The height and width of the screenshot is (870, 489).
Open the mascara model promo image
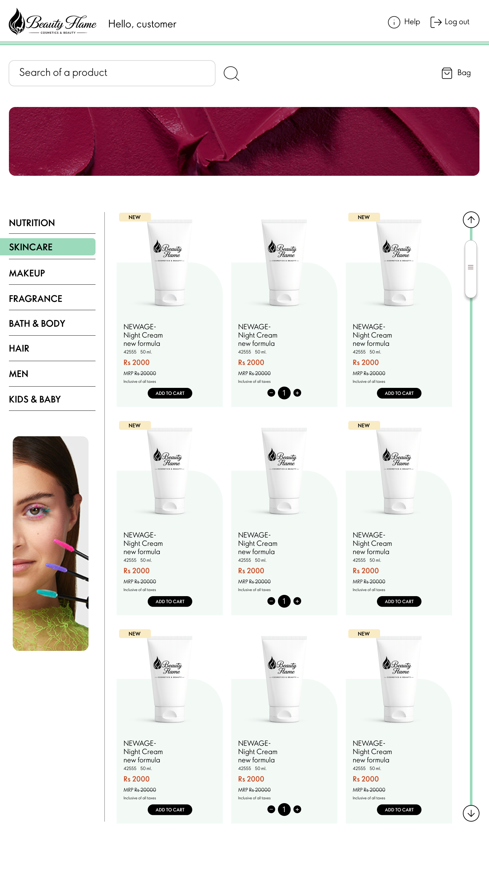tap(51, 543)
